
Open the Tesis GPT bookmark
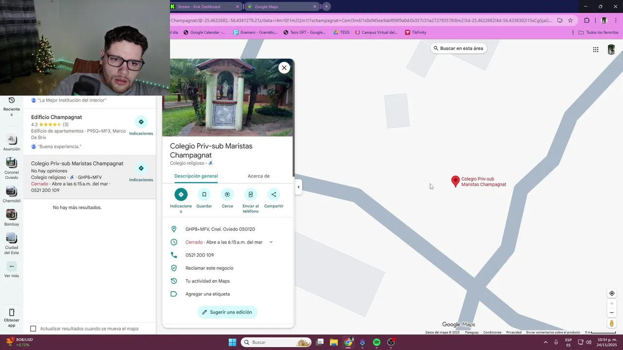[x=304, y=33]
